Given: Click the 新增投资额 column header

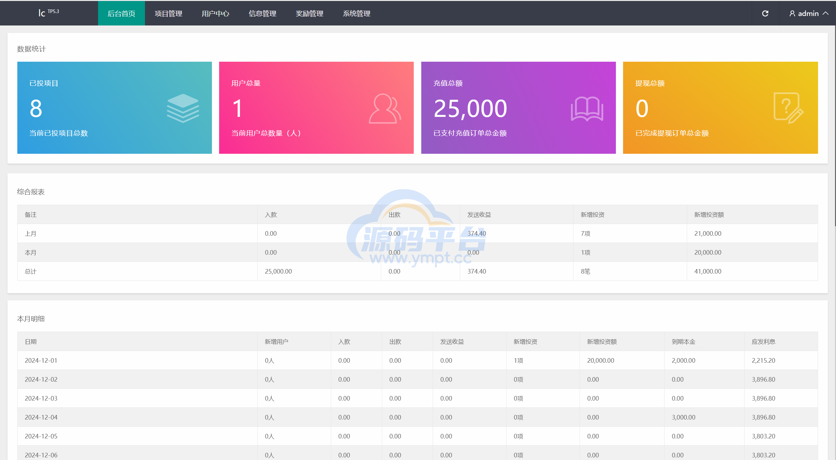Looking at the screenshot, I should tap(709, 214).
